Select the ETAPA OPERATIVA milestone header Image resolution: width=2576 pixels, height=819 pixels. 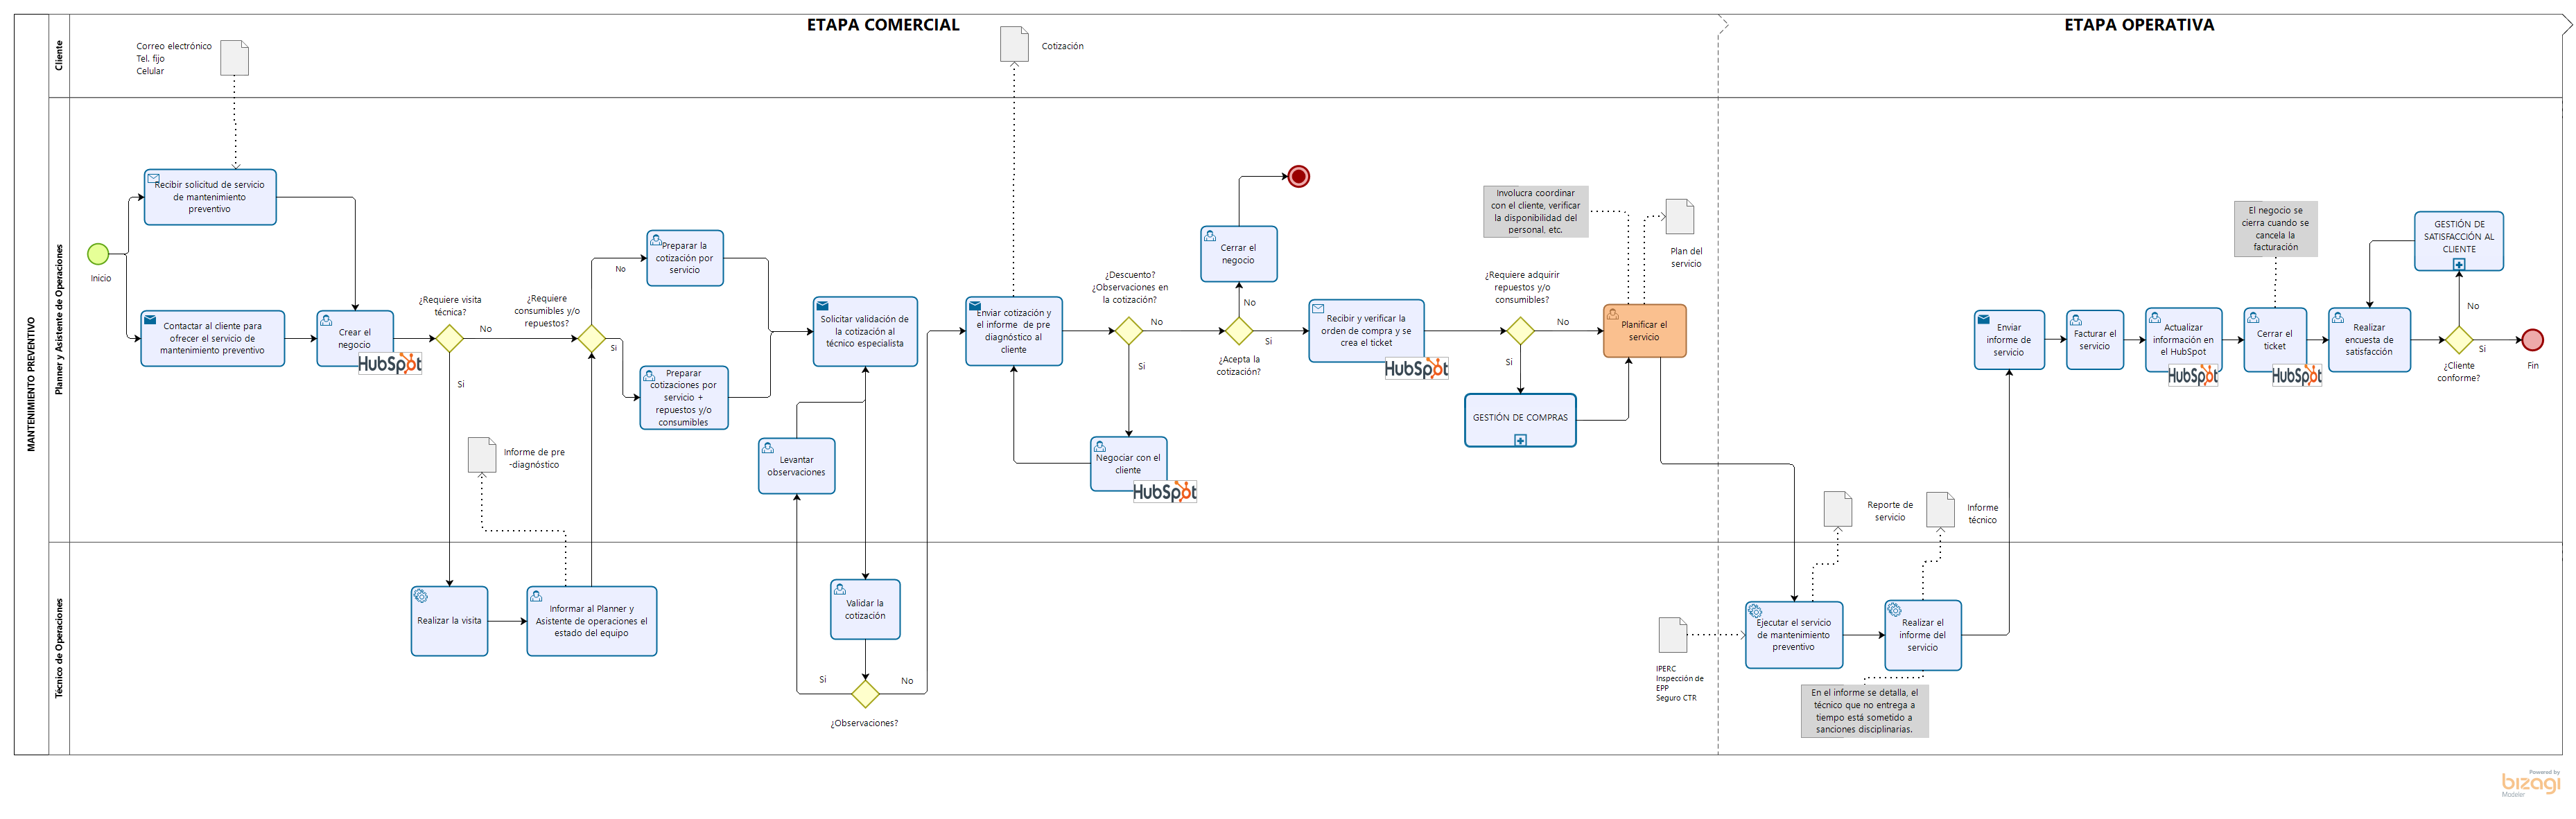point(2138,25)
